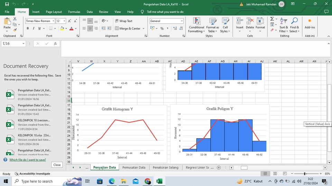Switch to Page Layout view icon

(275, 174)
